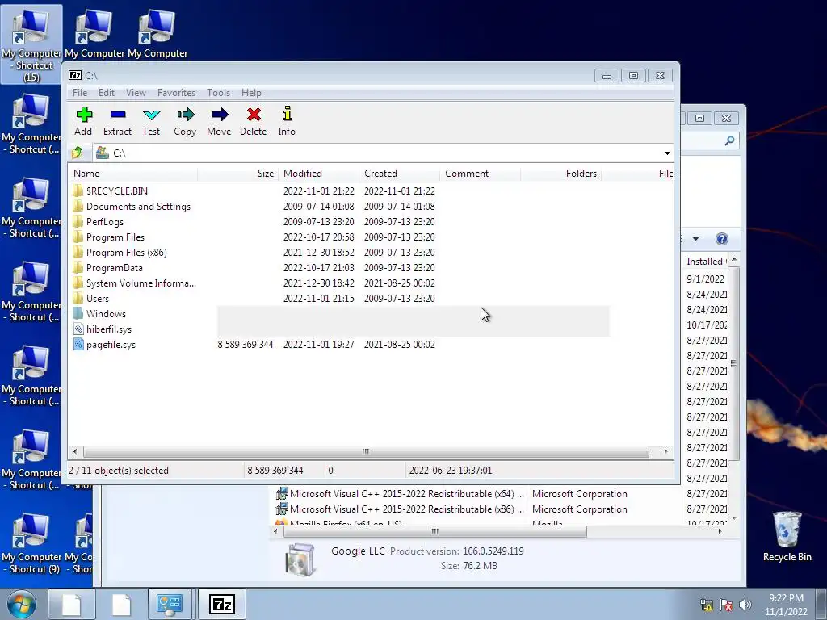Sort by Installed On column in Programs window
Screen dimensions: 827x620
(x=706, y=262)
